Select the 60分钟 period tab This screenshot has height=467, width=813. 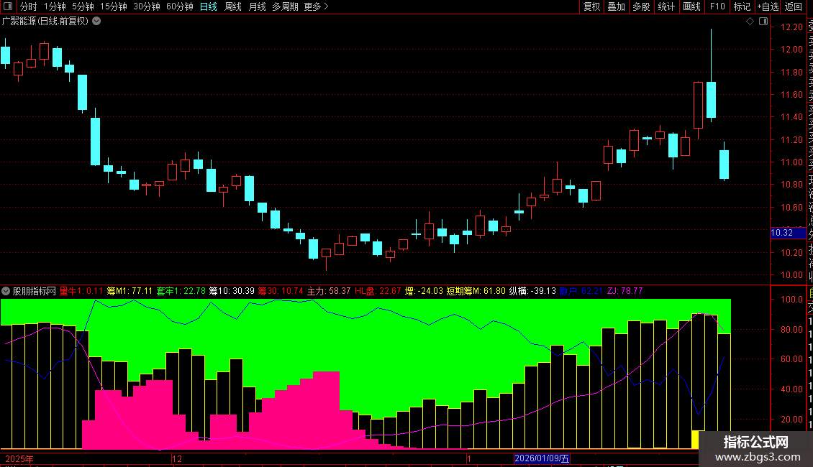coord(179,6)
